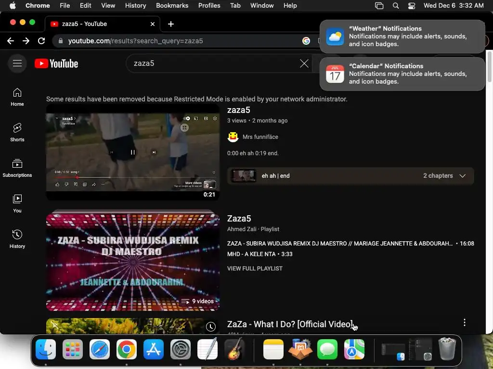The height and width of the screenshot is (369, 493).
Task: Click VIEW FULL PLAYLIST
Action: pos(255,269)
